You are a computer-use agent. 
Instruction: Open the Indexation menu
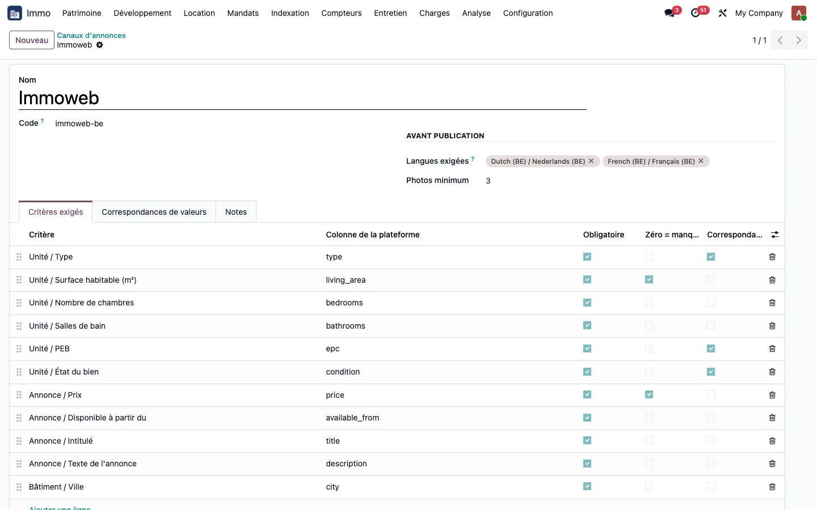tap(290, 13)
